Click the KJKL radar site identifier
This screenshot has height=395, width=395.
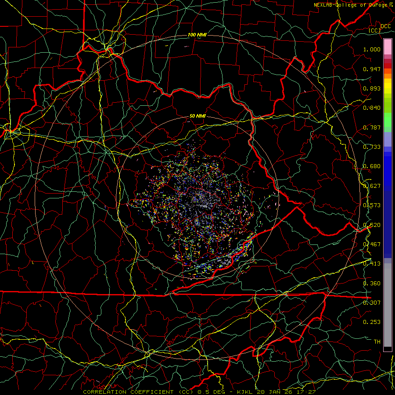click(x=245, y=392)
